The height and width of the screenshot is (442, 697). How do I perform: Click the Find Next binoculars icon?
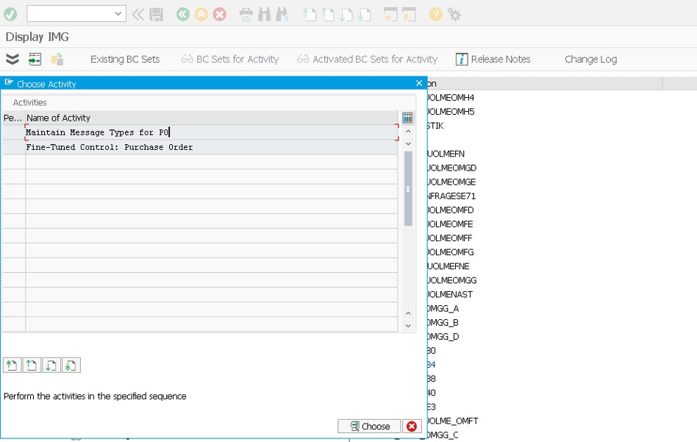click(x=282, y=15)
